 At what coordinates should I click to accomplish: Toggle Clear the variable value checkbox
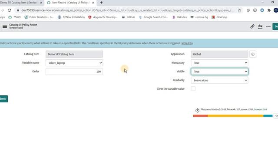[x=193, y=88]
